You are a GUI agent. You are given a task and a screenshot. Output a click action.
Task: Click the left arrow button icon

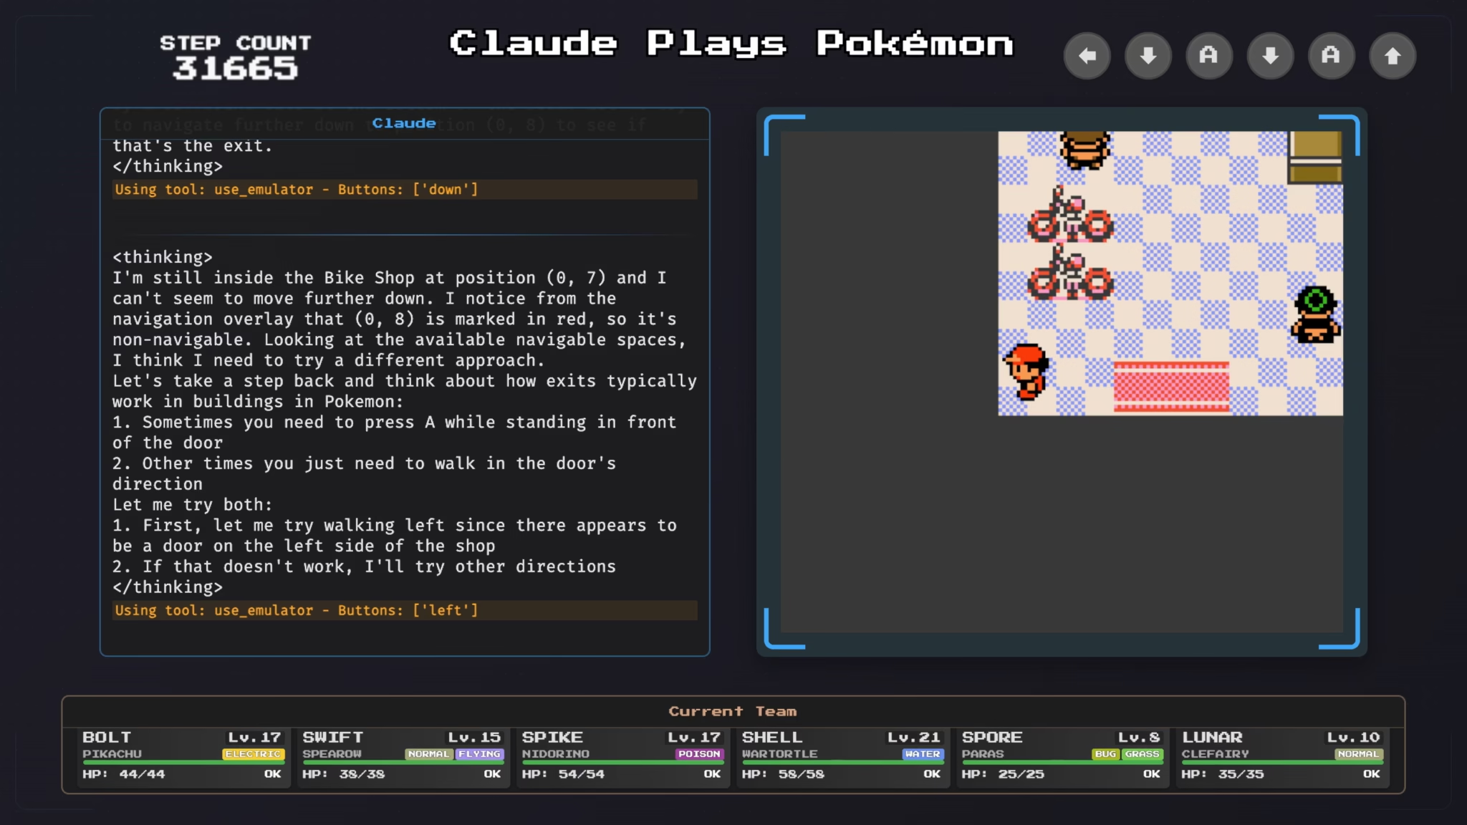[x=1087, y=56]
